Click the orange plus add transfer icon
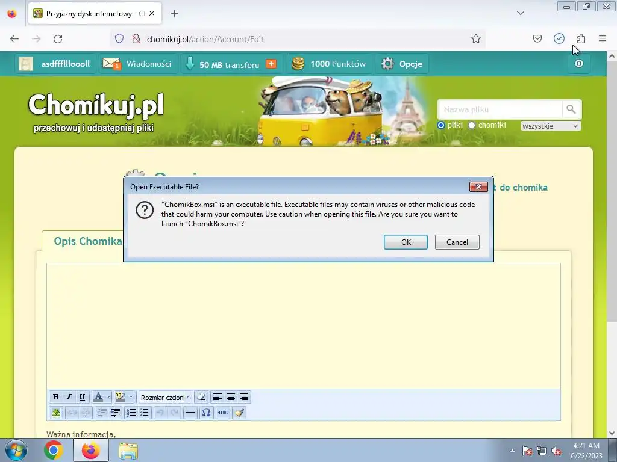This screenshot has height=462, width=617. point(271,64)
